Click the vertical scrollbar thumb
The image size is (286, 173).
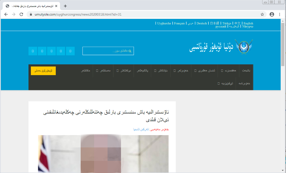click(x=283, y=44)
